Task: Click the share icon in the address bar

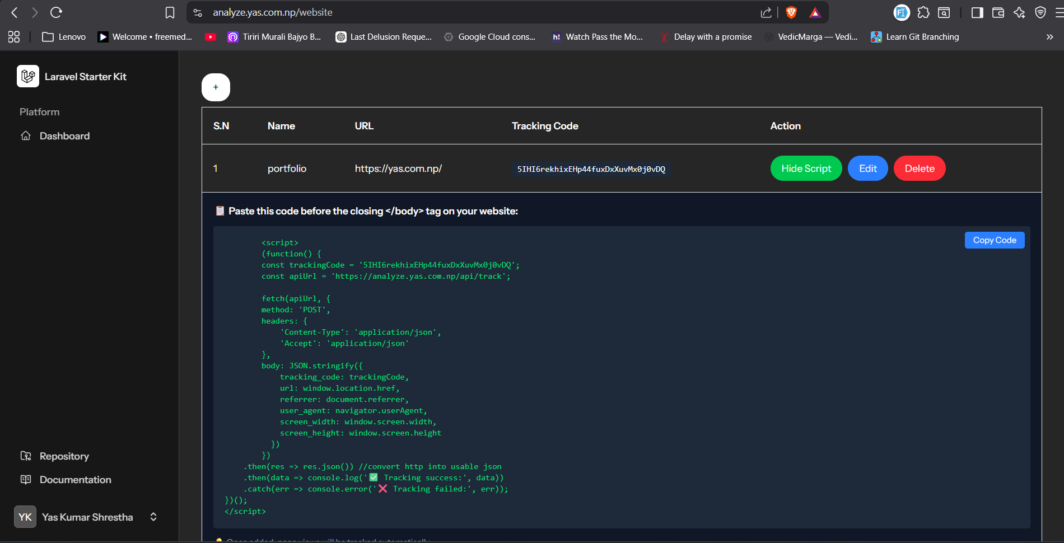Action: tap(765, 12)
